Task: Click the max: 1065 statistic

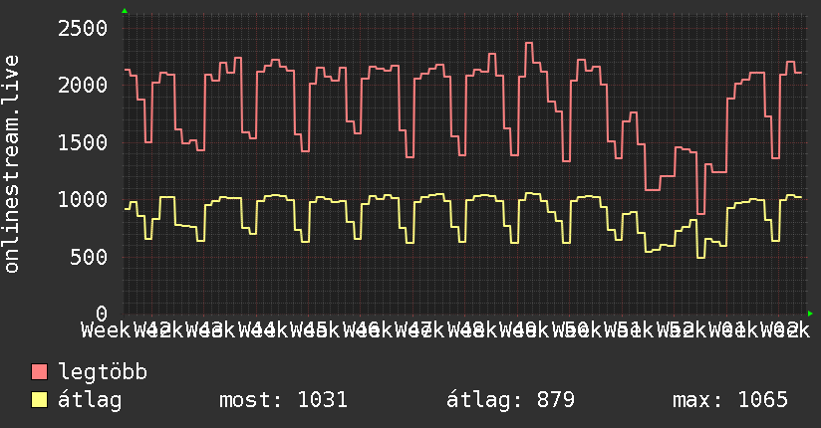Action: pyautogui.click(x=730, y=400)
